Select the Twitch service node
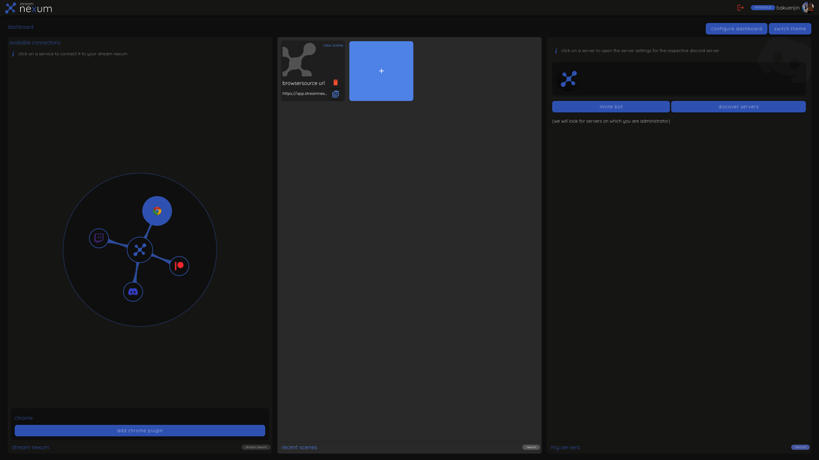Screen dimensions: 819x460 point(99,238)
